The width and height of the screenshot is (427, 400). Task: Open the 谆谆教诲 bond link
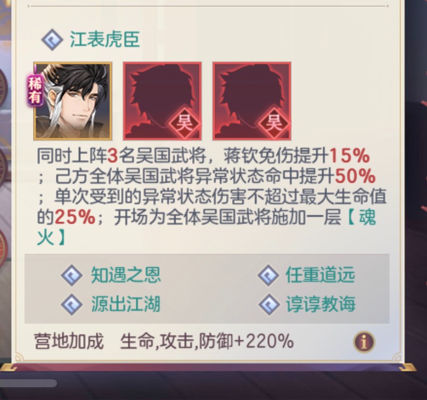coord(321,304)
